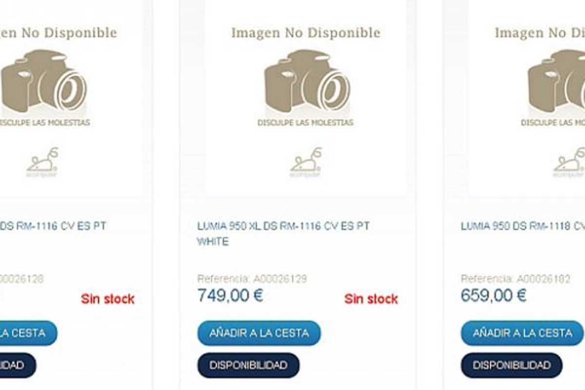Open the product title above reference 00026128
The height and width of the screenshot is (390, 585).
(x=53, y=226)
